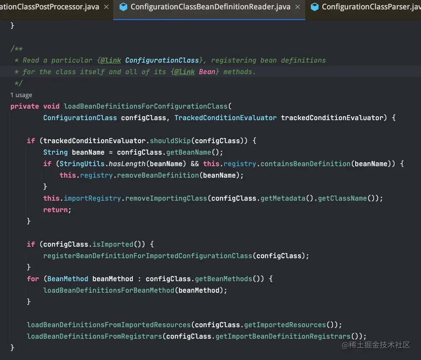The image size is (421, 360).
Task: Click the BeanMethod type in for loop
Action: pyautogui.click(x=67, y=279)
